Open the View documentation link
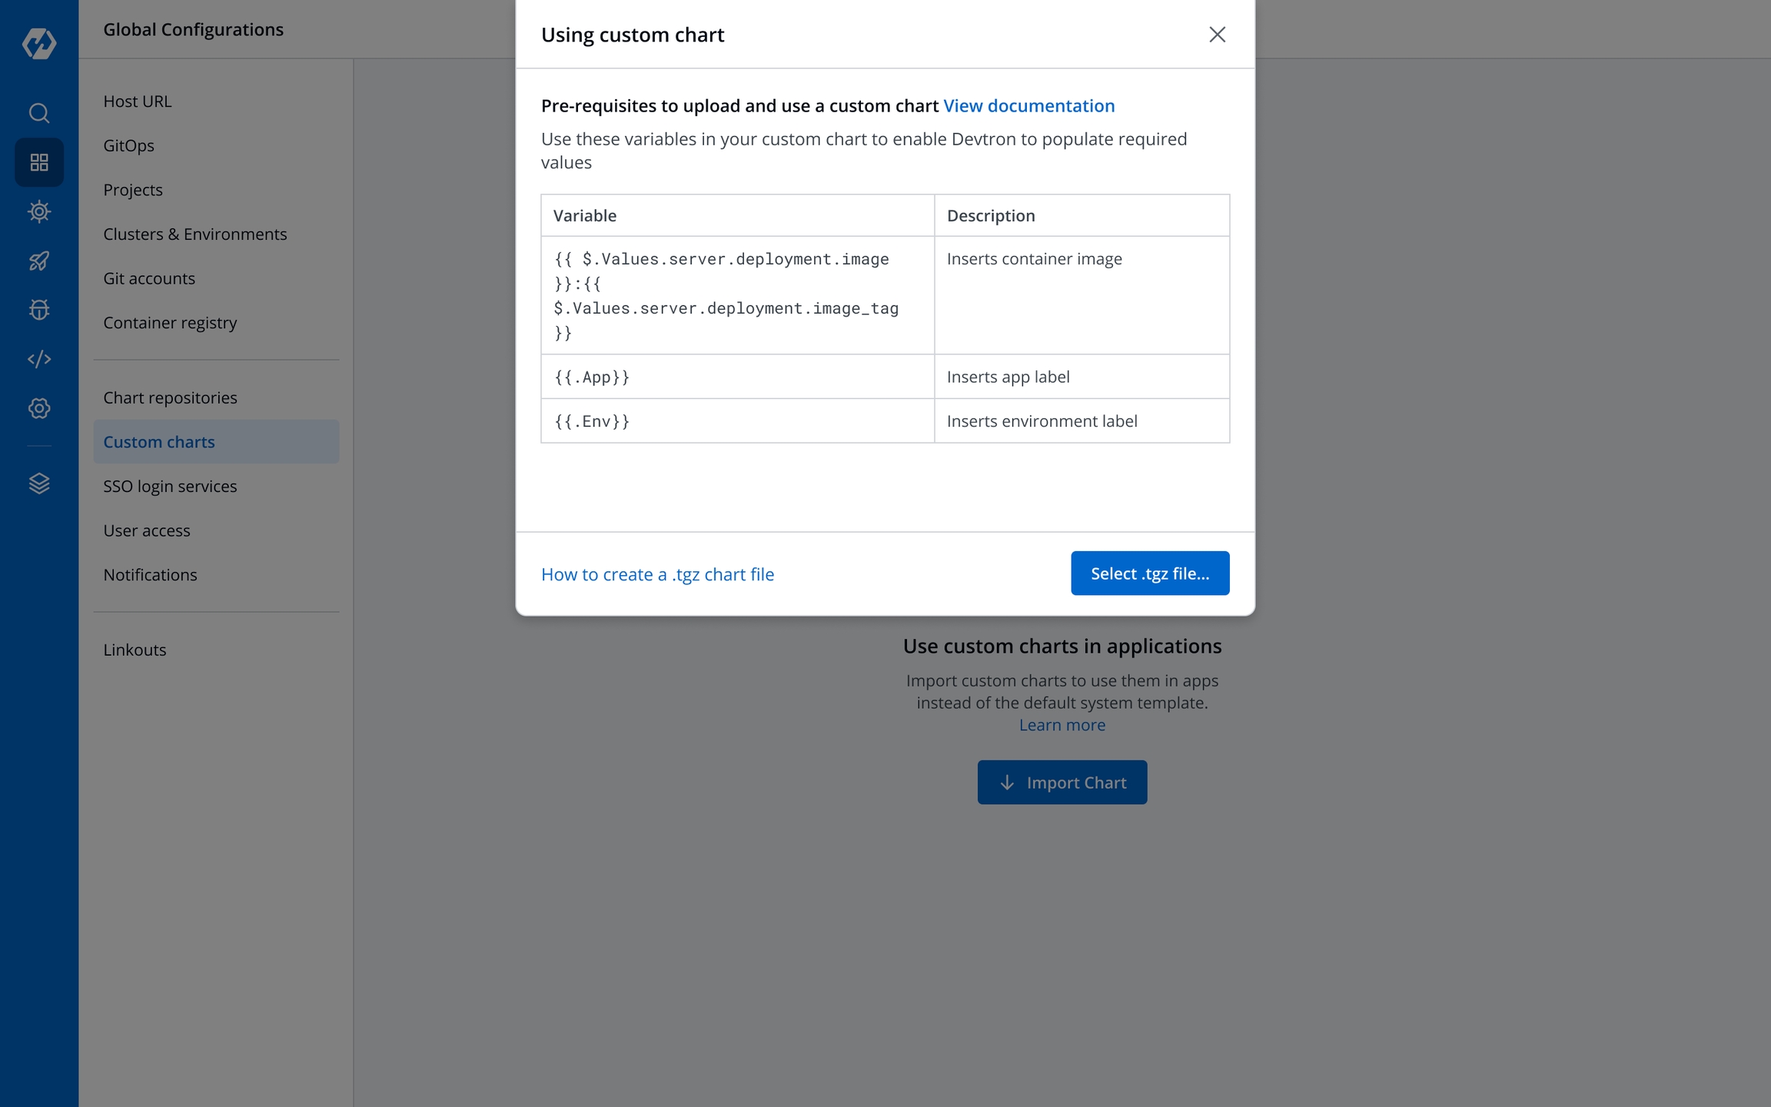Image resolution: width=1771 pixels, height=1107 pixels. click(1028, 105)
